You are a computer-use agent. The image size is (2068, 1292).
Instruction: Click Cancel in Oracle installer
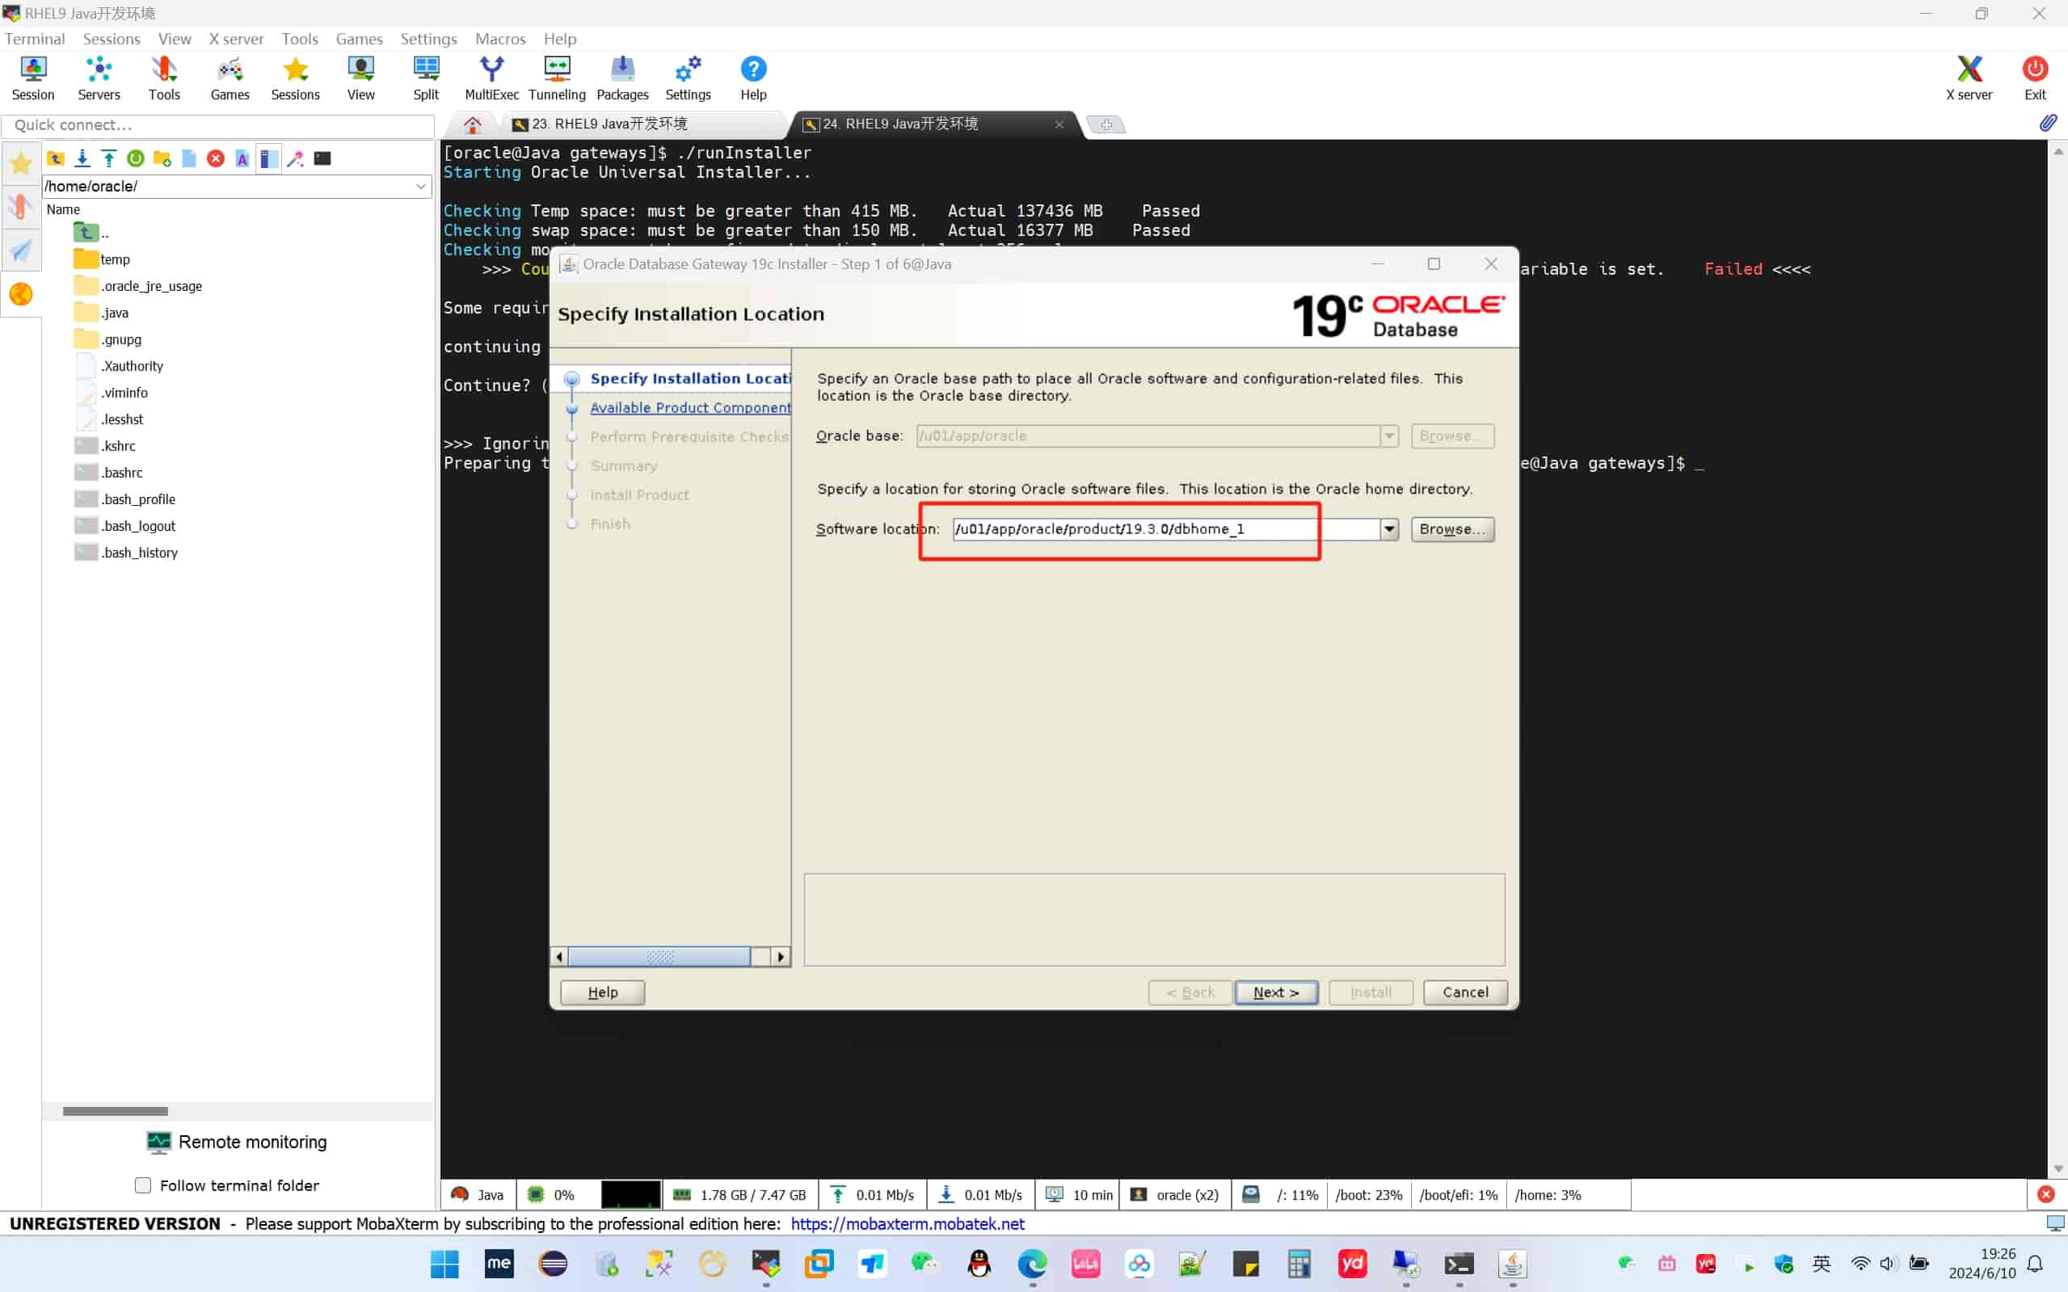click(1464, 992)
